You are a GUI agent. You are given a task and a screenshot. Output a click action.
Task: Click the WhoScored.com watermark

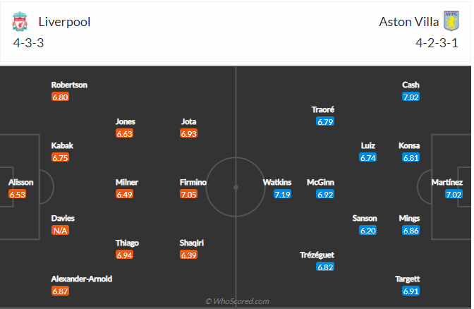point(237,301)
